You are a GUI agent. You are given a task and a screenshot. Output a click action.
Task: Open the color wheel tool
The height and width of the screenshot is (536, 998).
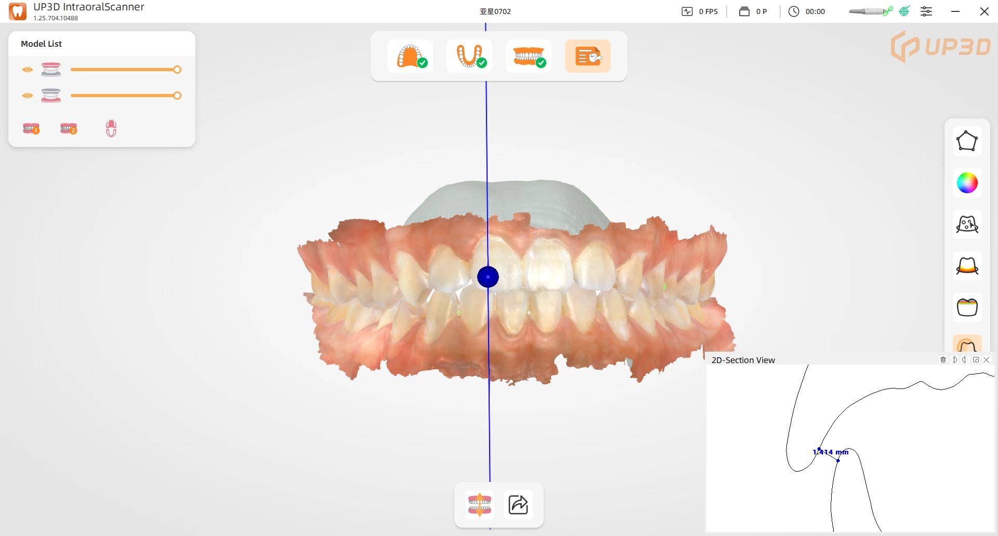[x=967, y=183]
